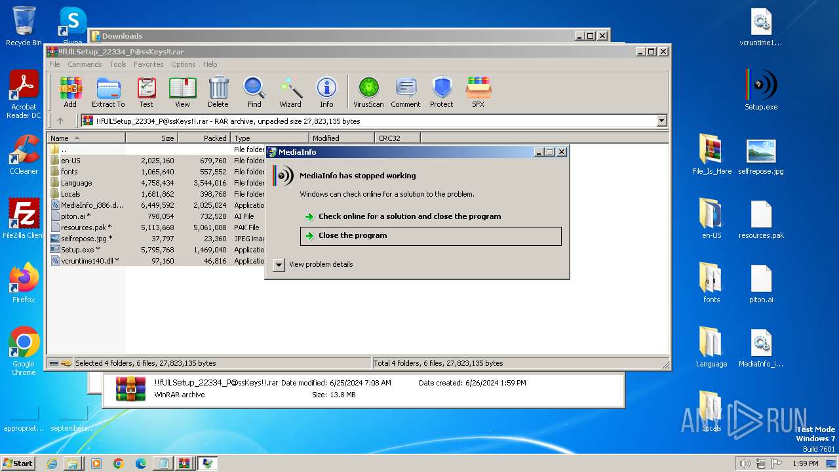Select the Locals folder row

157,194
